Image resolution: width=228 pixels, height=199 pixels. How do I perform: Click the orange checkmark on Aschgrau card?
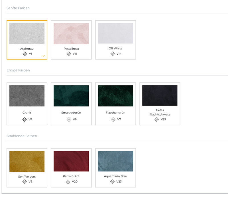coord(44,56)
